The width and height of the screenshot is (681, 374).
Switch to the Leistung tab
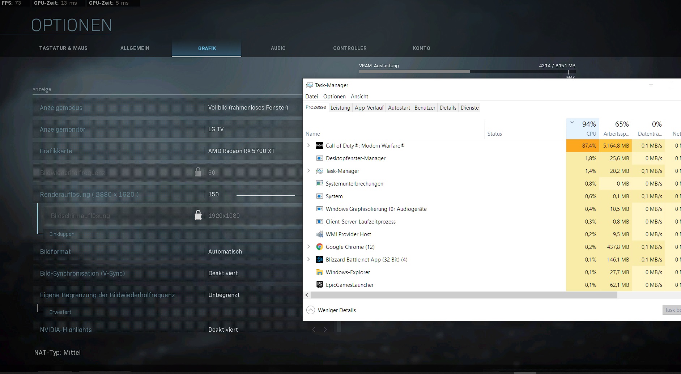[x=340, y=108]
